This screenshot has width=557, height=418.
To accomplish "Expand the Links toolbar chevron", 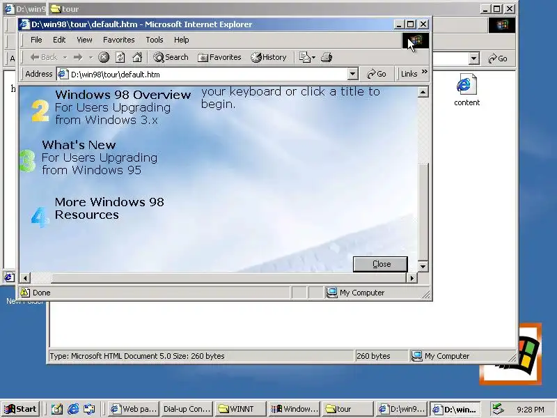I will tap(425, 72).
